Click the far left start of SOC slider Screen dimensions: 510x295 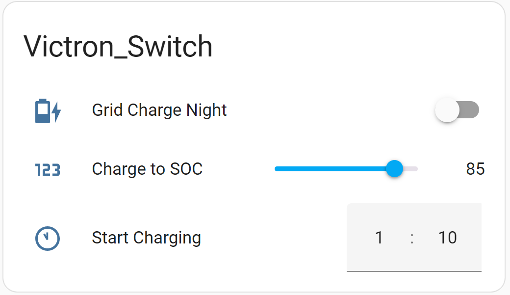(x=277, y=169)
